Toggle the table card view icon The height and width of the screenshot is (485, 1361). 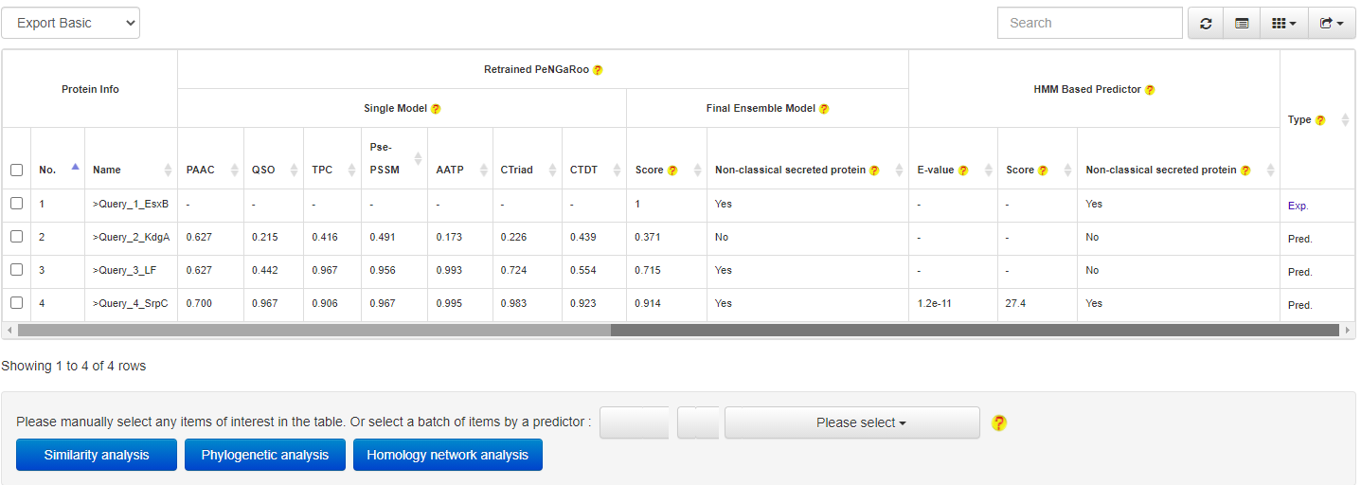(x=1242, y=24)
